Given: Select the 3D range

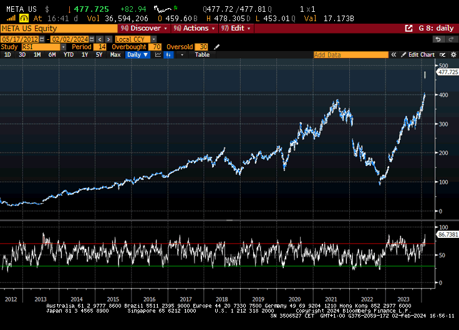Looking at the screenshot, I should (x=22, y=55).
